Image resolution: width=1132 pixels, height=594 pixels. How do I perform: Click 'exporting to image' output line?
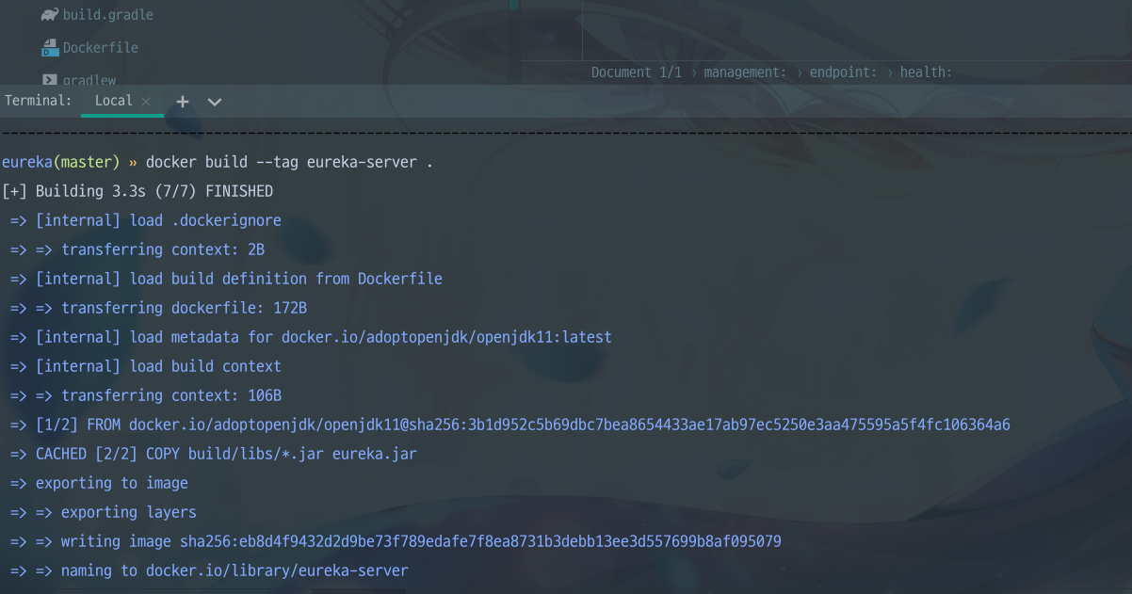99,483
